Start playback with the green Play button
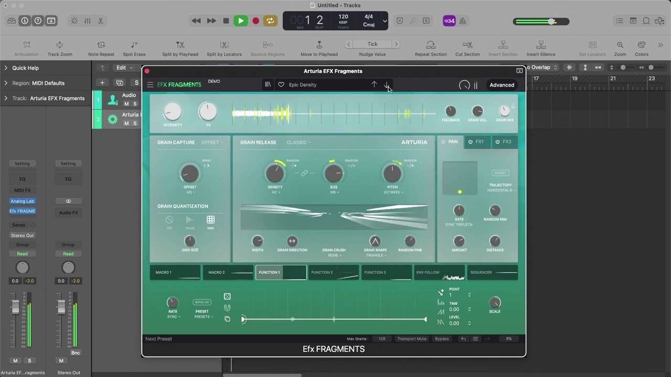This screenshot has width=671, height=377. (241, 21)
